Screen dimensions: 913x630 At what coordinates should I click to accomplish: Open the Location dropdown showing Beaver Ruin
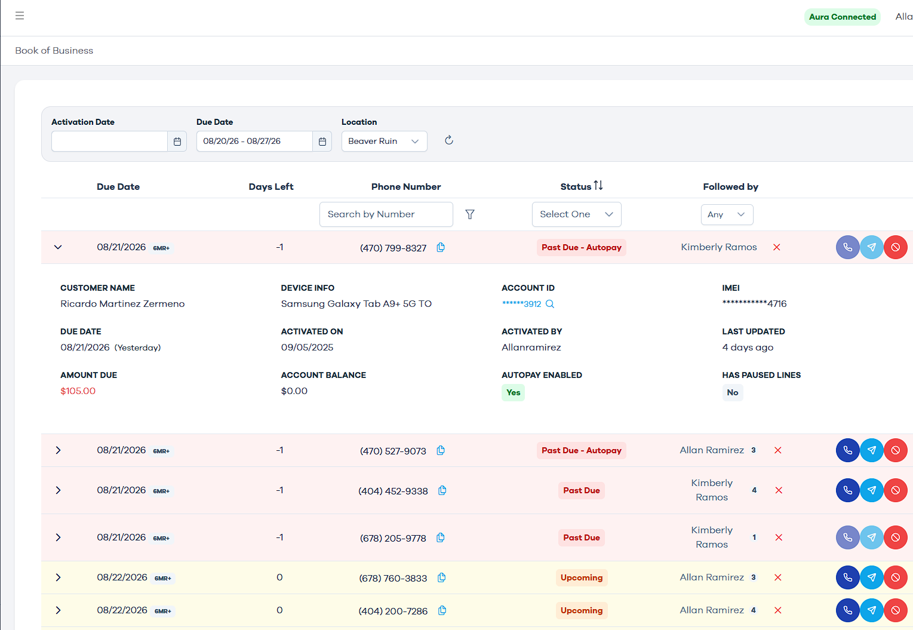[x=385, y=142]
